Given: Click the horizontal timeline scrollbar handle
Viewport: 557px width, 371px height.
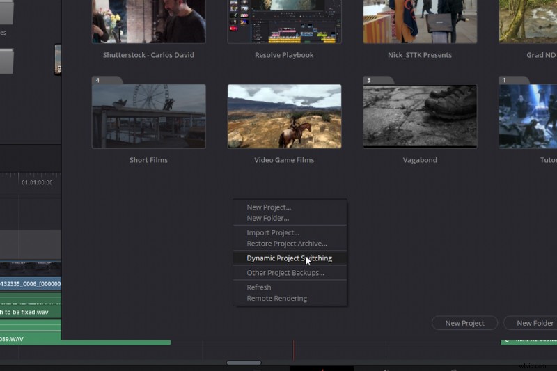Looking at the screenshot, I should (244, 363).
